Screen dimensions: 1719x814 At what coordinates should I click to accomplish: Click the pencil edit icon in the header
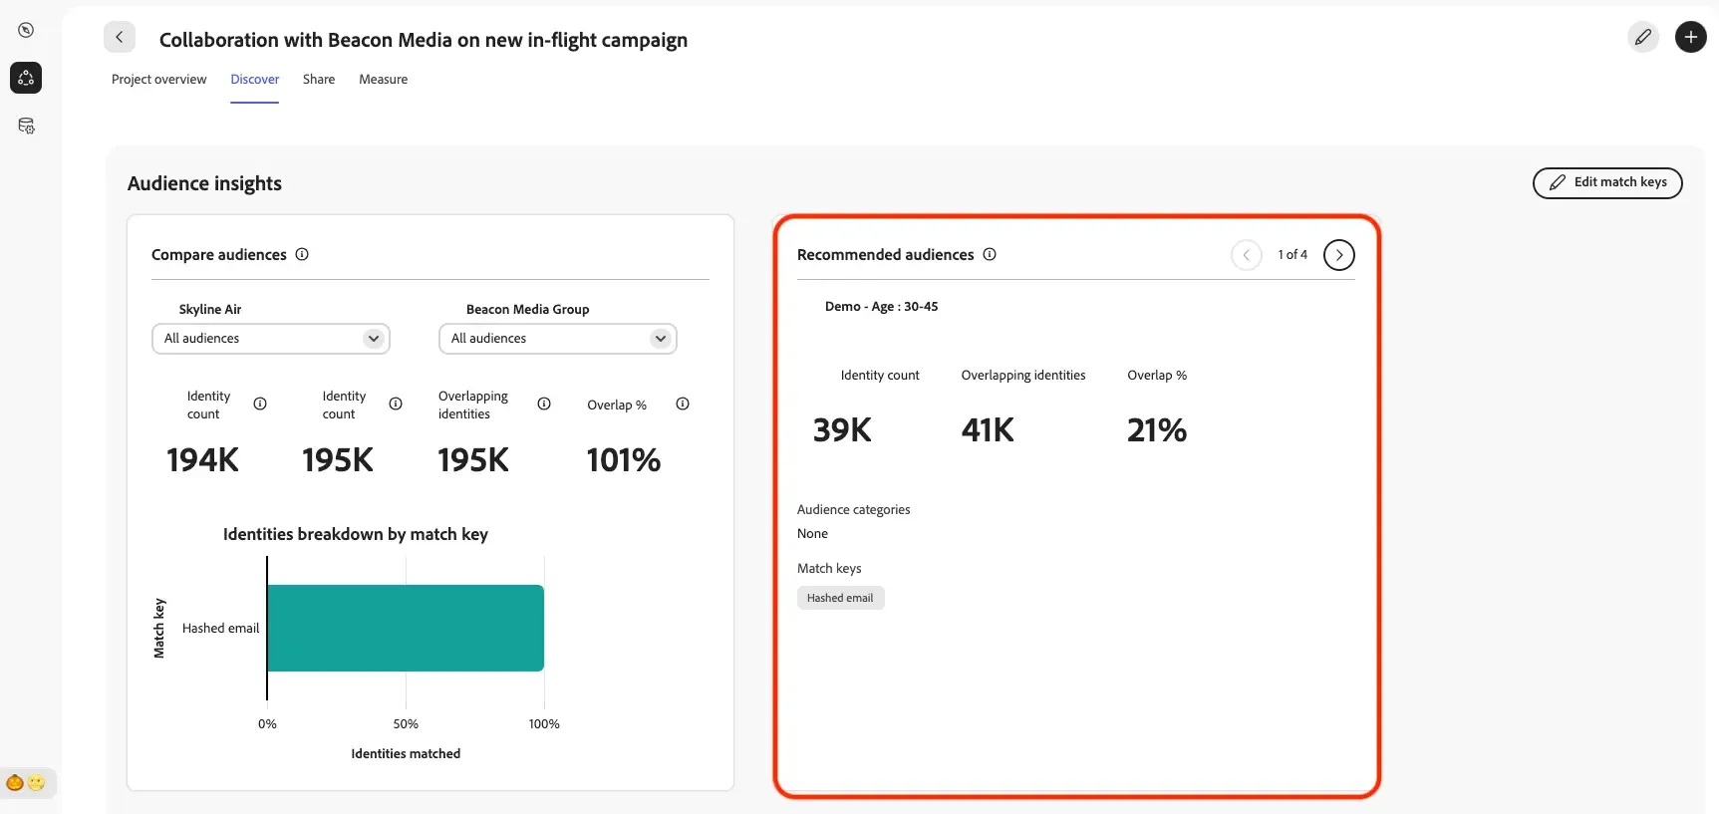click(1643, 38)
